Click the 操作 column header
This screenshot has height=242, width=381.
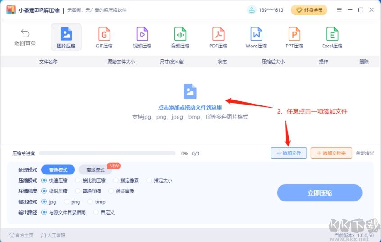coord(323,62)
